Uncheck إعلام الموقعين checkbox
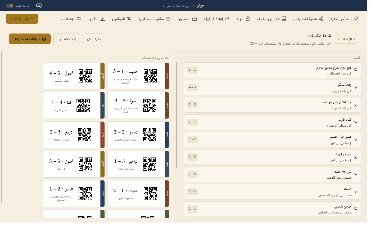The image size is (371, 232). [356, 87]
